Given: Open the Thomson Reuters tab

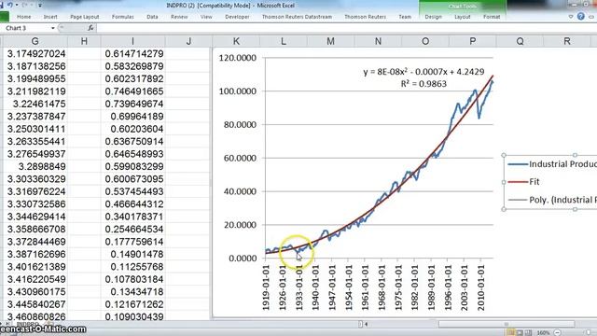Looking at the screenshot, I should click(x=365, y=17).
